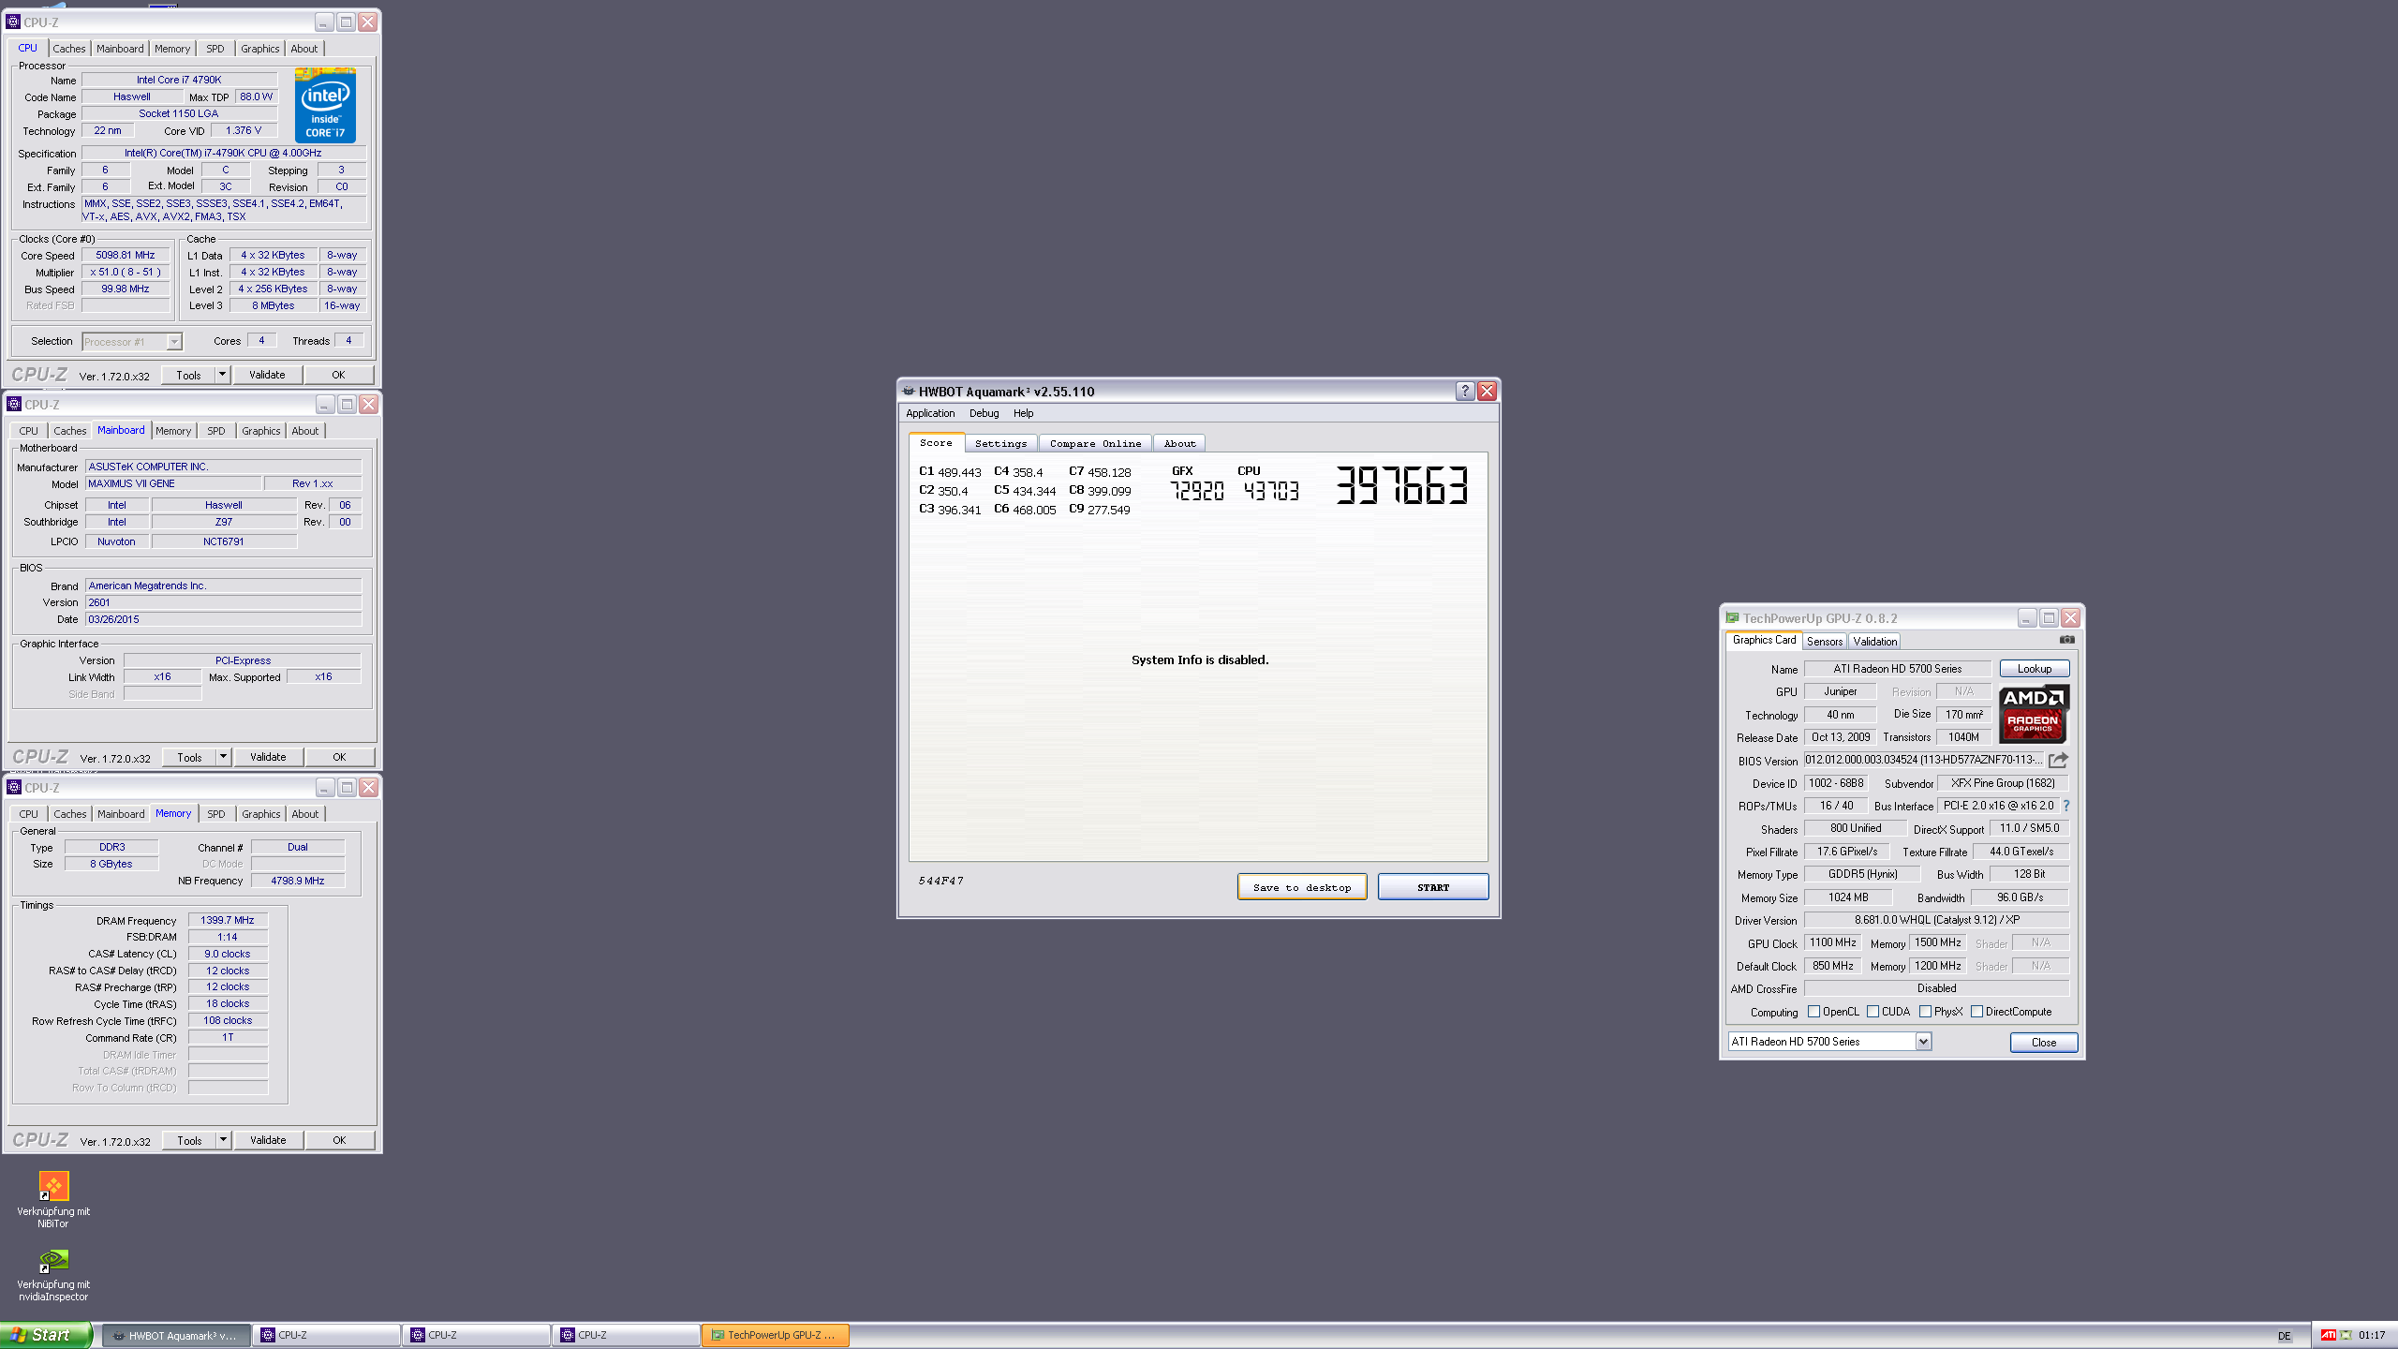Click Validate in the top CPU-Z window
Viewport: 2398px width, 1349px height.
click(x=267, y=375)
